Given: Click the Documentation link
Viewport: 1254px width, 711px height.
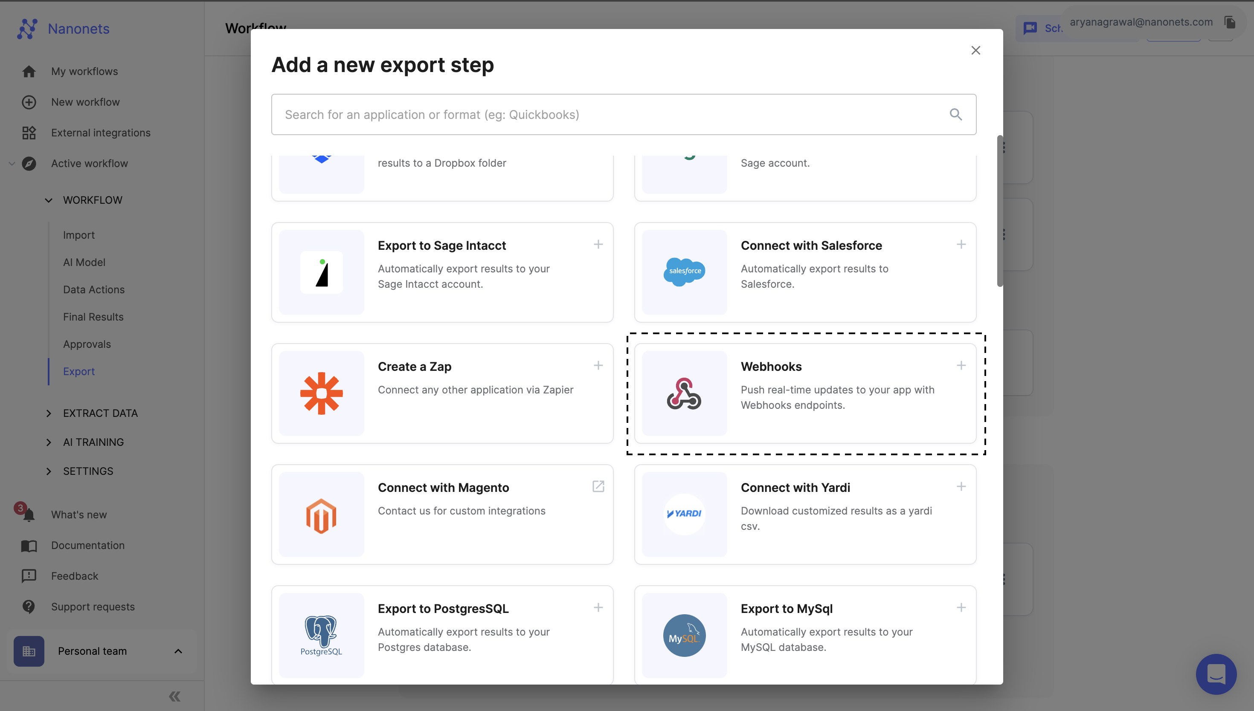Looking at the screenshot, I should [88, 546].
